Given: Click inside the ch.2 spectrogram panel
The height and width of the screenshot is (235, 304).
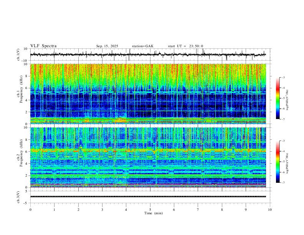Looking at the screenshot, I should coord(148,157).
